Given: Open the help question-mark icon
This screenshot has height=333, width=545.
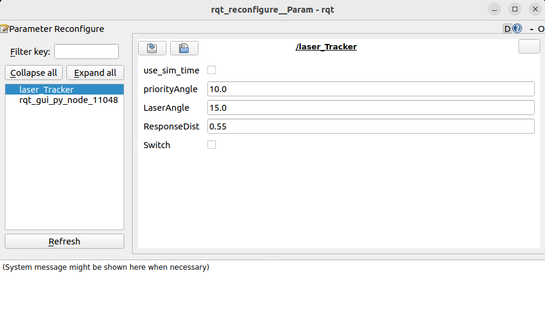Looking at the screenshot, I should pos(517,28).
